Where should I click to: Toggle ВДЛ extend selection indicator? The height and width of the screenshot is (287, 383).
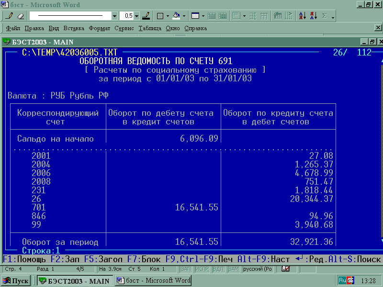tap(218, 269)
